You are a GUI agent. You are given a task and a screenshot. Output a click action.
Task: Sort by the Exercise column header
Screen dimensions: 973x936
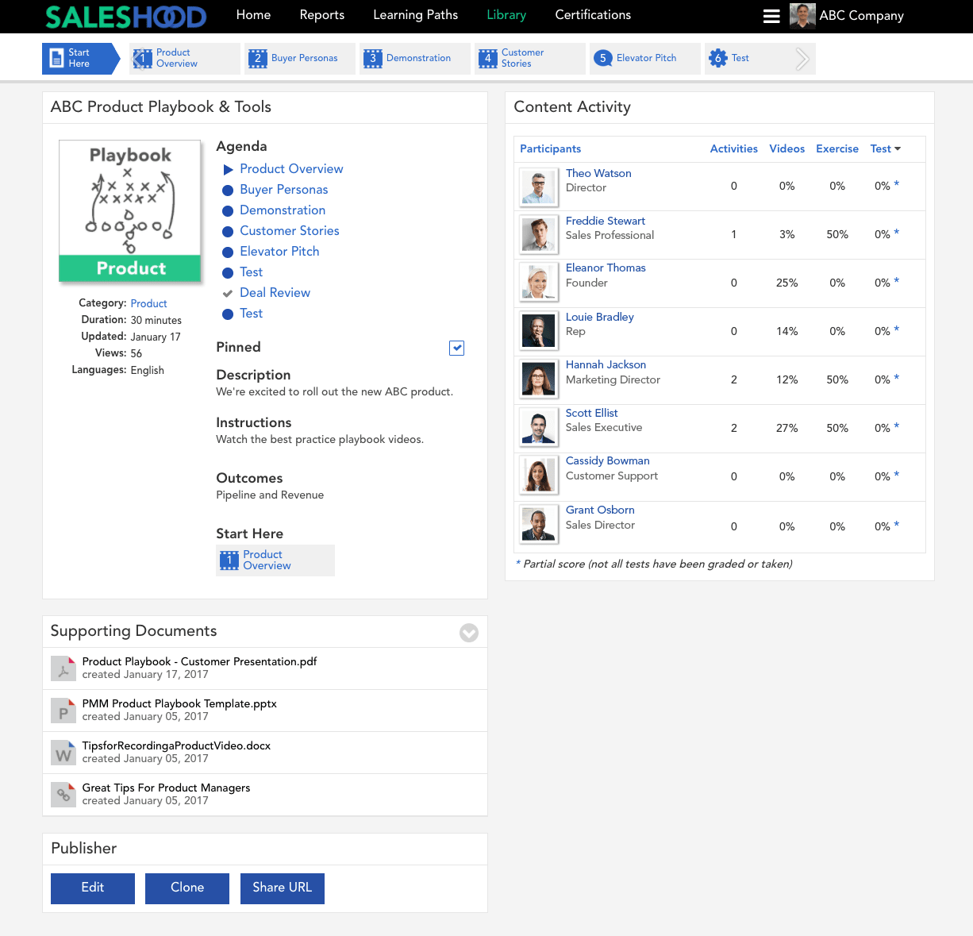[x=837, y=148]
